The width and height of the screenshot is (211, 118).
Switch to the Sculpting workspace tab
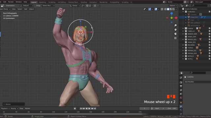[x=52, y=2]
